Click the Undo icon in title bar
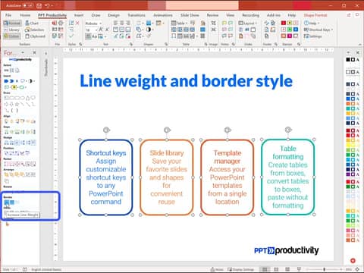Image resolution: width=364 pixels, height=273 pixels. (x=47, y=5)
